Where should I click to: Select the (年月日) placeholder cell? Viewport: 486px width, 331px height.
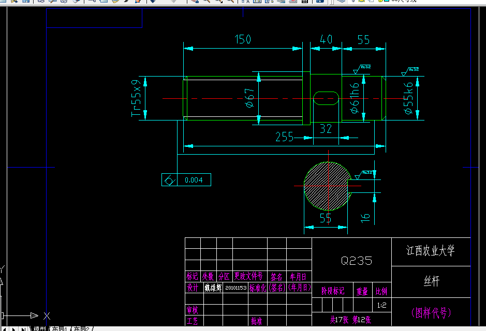(x=299, y=288)
